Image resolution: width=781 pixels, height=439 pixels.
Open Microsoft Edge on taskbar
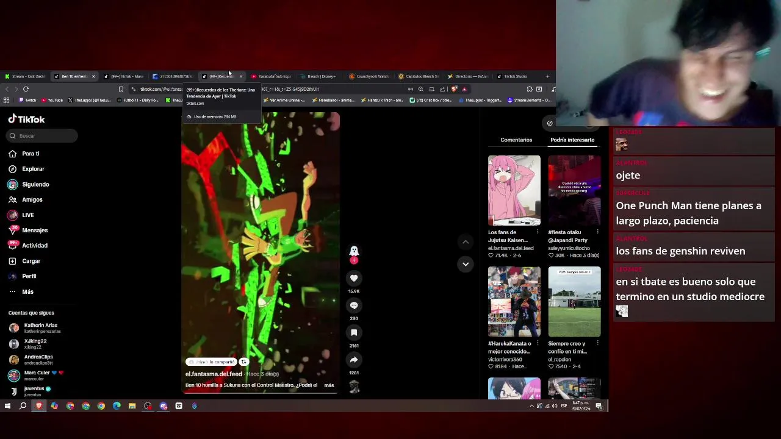pyautogui.click(x=117, y=406)
